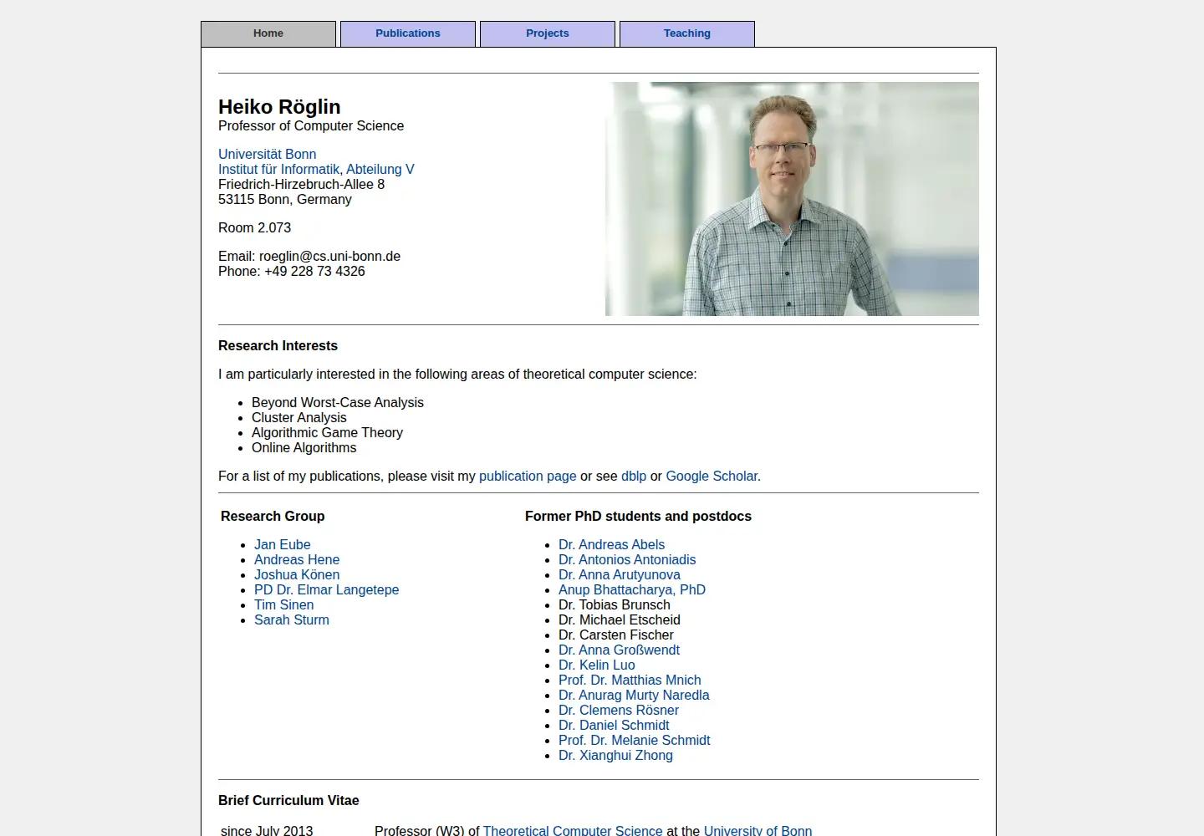Select the Dr. Carsten Fischer entry
The height and width of the screenshot is (836, 1204).
615,635
